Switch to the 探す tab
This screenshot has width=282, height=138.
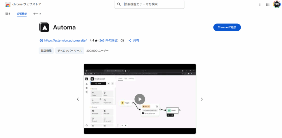coord(8,13)
